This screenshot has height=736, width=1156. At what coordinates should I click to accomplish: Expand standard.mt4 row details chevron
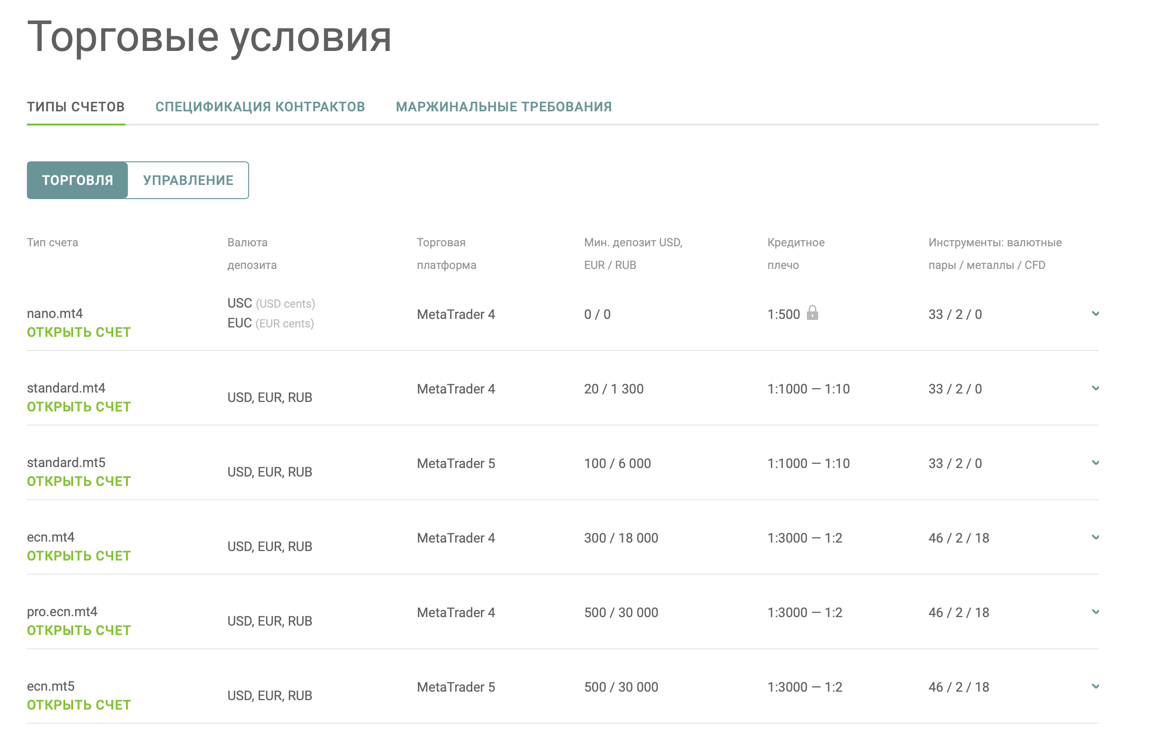[x=1095, y=388]
